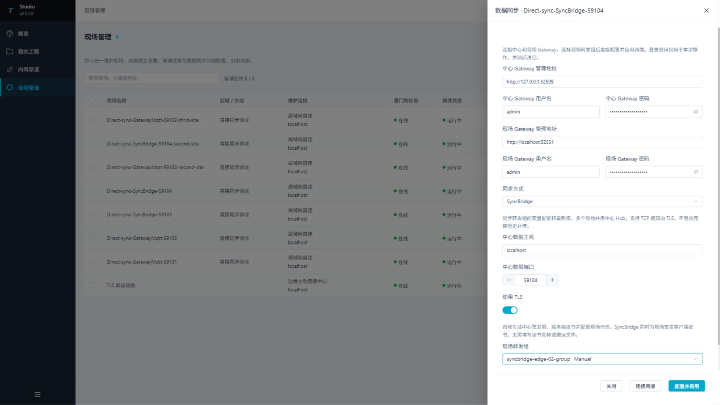This screenshot has width=720, height=405.
Task: Tick the select-all checkbox in table header
Action: pos(91,100)
